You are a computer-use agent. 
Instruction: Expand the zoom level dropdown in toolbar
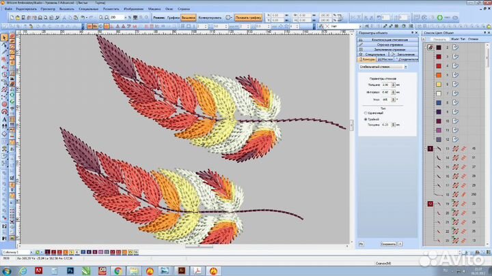pyautogui.click(x=127, y=16)
